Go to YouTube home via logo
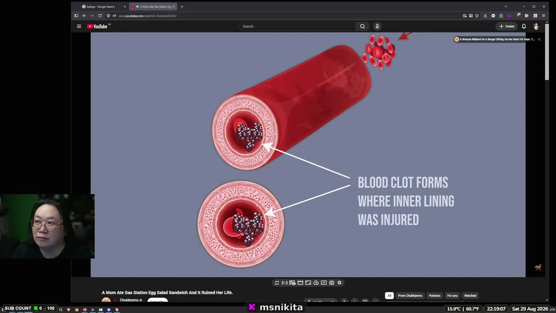This screenshot has width=556, height=313. coord(97,27)
